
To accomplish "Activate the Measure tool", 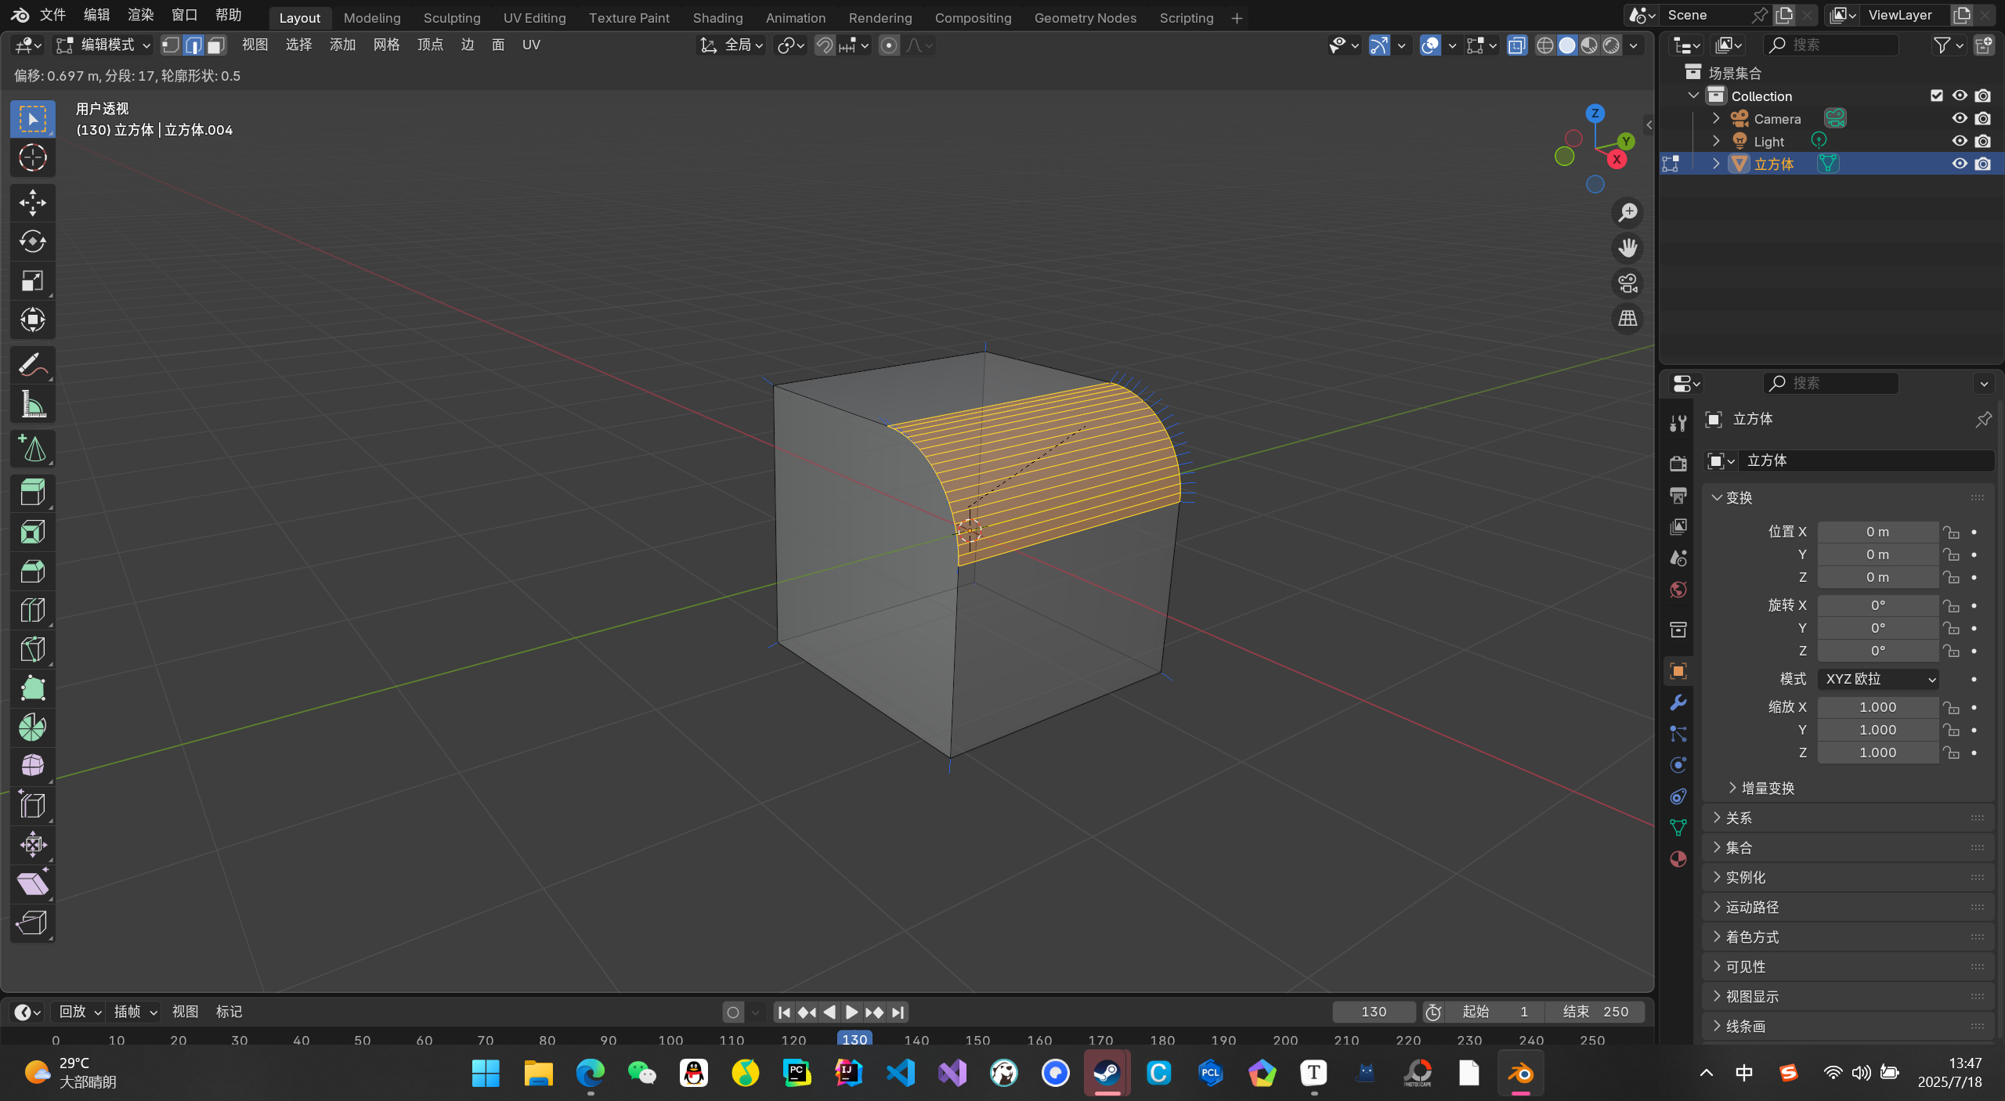I will pos(32,405).
